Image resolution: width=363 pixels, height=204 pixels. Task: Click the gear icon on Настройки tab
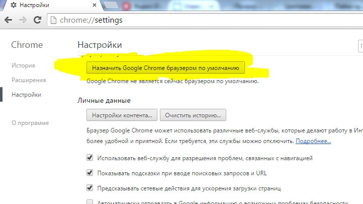click(14, 5)
